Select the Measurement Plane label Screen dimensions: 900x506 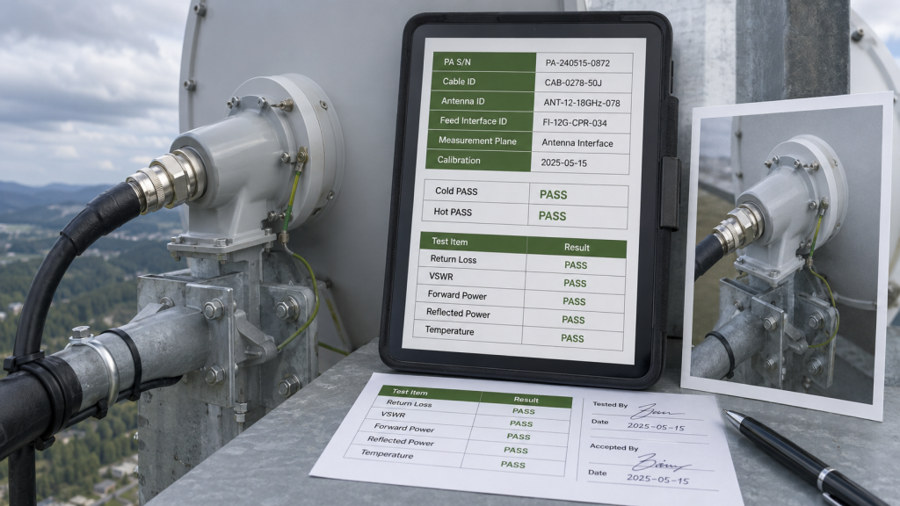click(x=477, y=141)
